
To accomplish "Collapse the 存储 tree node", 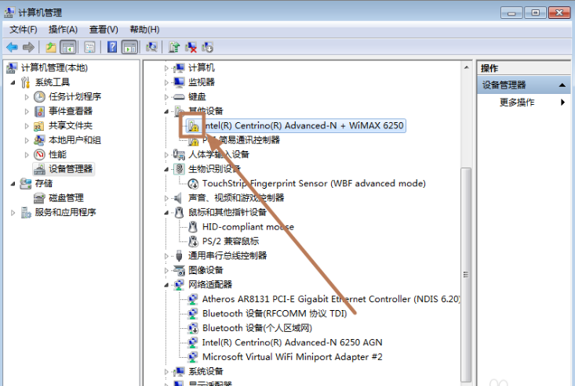I will pos(13,184).
